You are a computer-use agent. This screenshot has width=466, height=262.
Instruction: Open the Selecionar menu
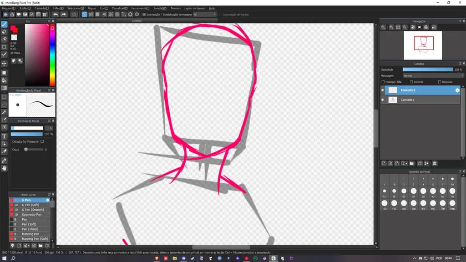(76, 8)
